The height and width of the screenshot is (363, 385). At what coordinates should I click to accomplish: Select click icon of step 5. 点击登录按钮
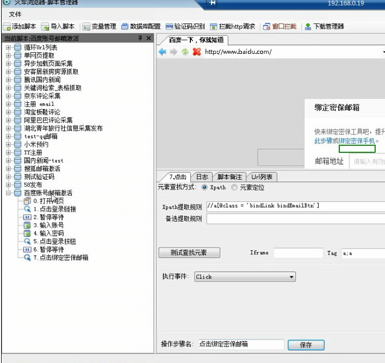point(27,241)
